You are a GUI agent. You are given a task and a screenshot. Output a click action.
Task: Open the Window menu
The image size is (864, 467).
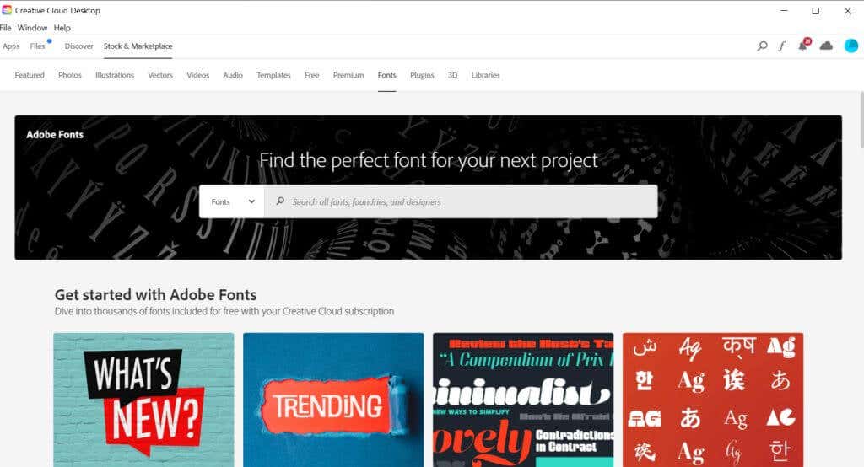pos(32,28)
